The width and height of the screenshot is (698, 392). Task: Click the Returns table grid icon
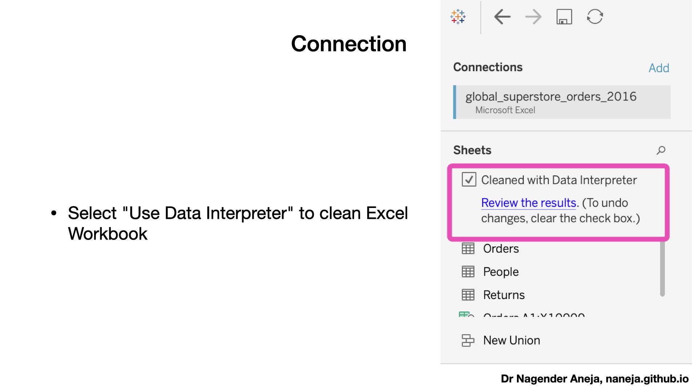tap(468, 295)
